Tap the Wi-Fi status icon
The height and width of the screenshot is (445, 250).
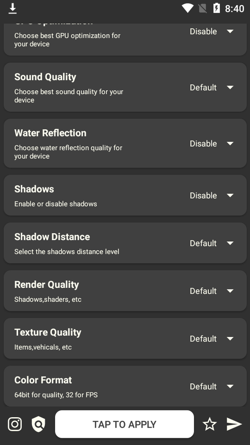[x=187, y=9]
